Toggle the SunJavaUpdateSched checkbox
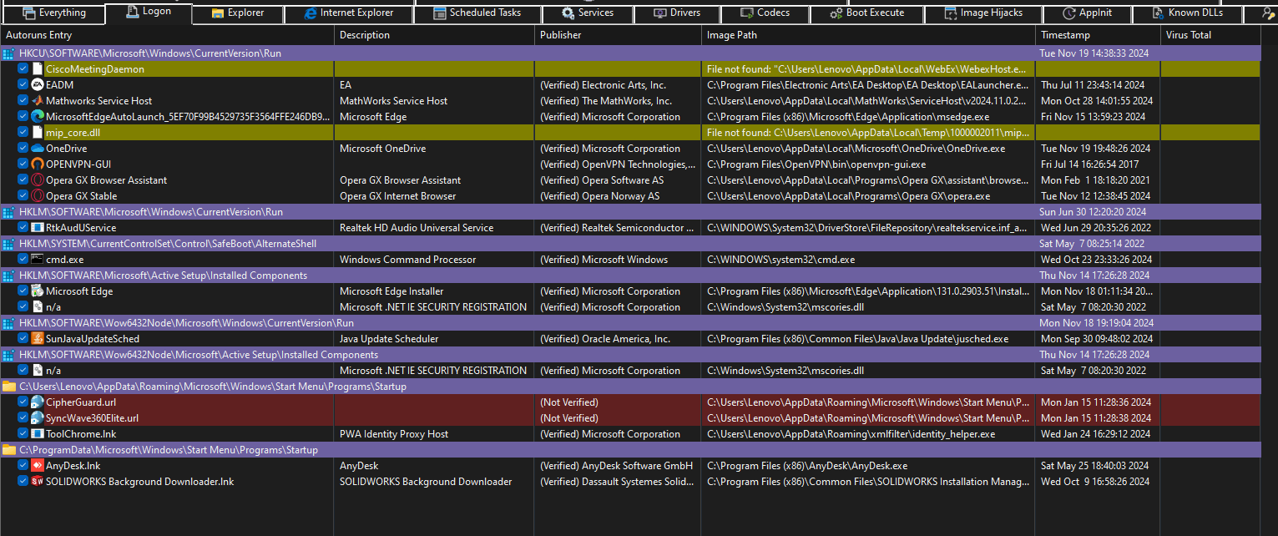This screenshot has height=536, width=1278. 23,339
